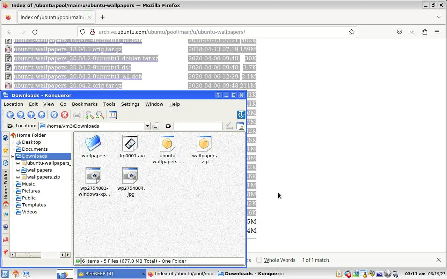Select the ubuntu-wallpapers archive file icon
The width and height of the screenshot is (447, 279).
pos(167,143)
